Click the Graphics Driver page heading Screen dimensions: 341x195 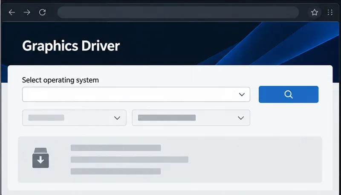71,46
